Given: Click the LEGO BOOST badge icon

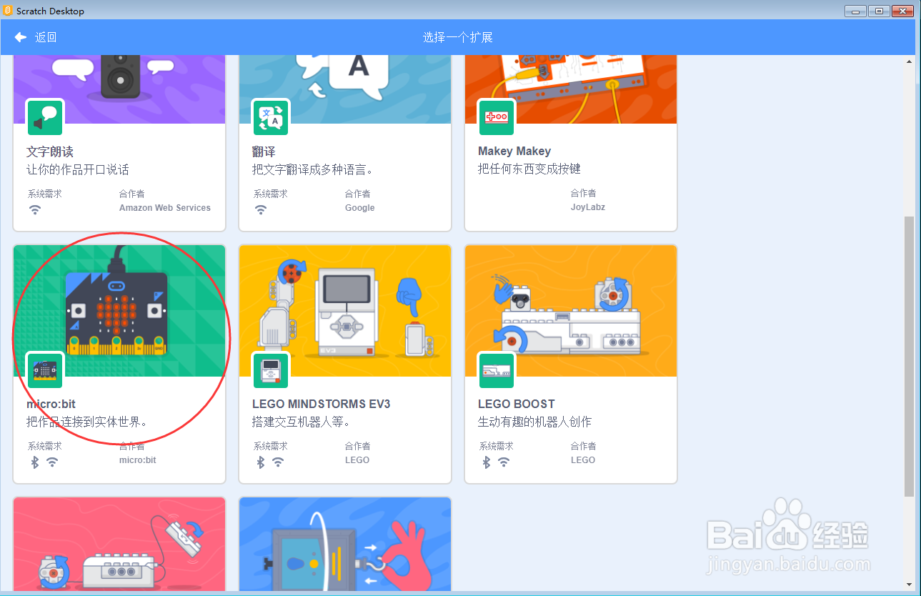Looking at the screenshot, I should point(497,370).
